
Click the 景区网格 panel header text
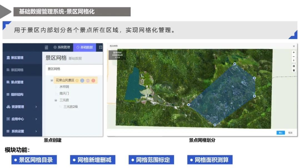(54, 69)
